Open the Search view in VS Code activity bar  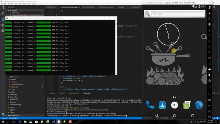click(3, 13)
